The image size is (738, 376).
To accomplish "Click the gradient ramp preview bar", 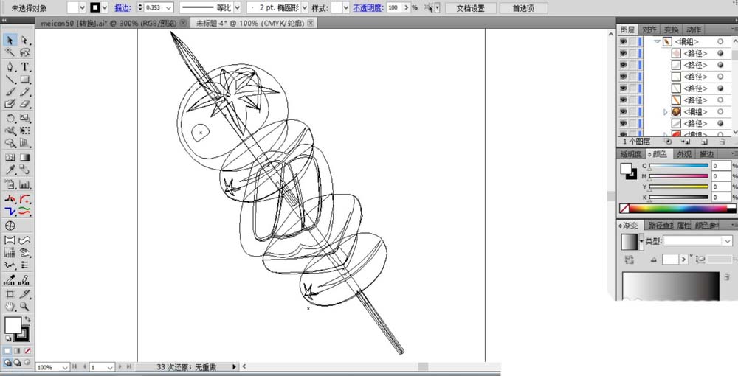I will [x=671, y=285].
